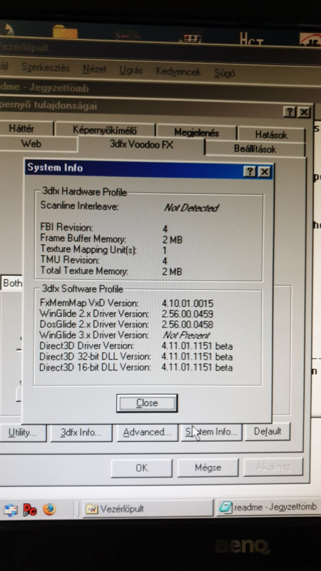Open the 3dfx Info... dialog
Image resolution: width=321 pixels, height=571 pixels.
81,433
